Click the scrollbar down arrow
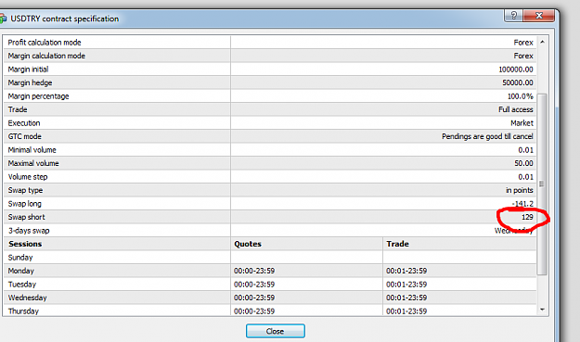 542,310
